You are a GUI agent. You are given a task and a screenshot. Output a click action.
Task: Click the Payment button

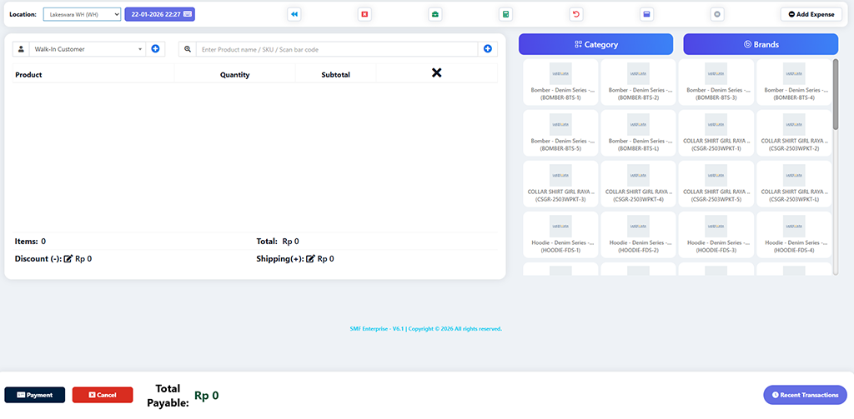click(x=35, y=395)
